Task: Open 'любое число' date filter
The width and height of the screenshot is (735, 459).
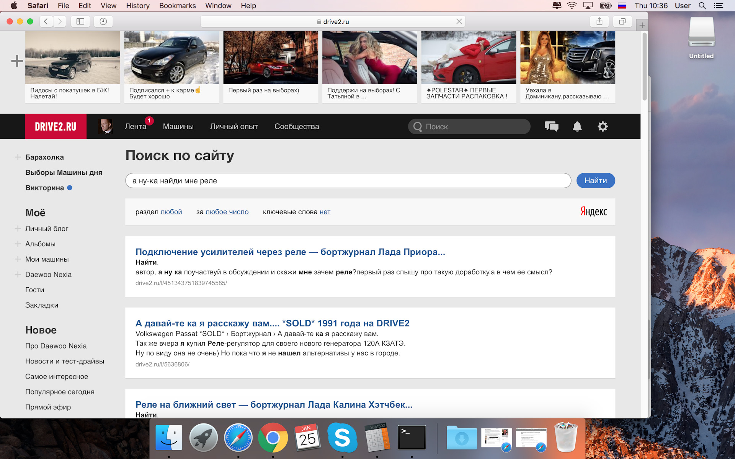Action: pos(227,212)
